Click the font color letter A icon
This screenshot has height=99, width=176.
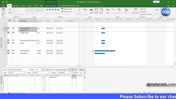[41, 13]
